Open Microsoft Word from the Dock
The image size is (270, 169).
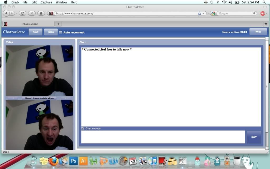(113, 161)
